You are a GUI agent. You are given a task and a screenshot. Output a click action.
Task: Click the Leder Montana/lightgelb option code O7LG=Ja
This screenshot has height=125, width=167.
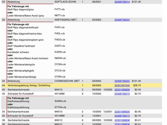(60, 71)
